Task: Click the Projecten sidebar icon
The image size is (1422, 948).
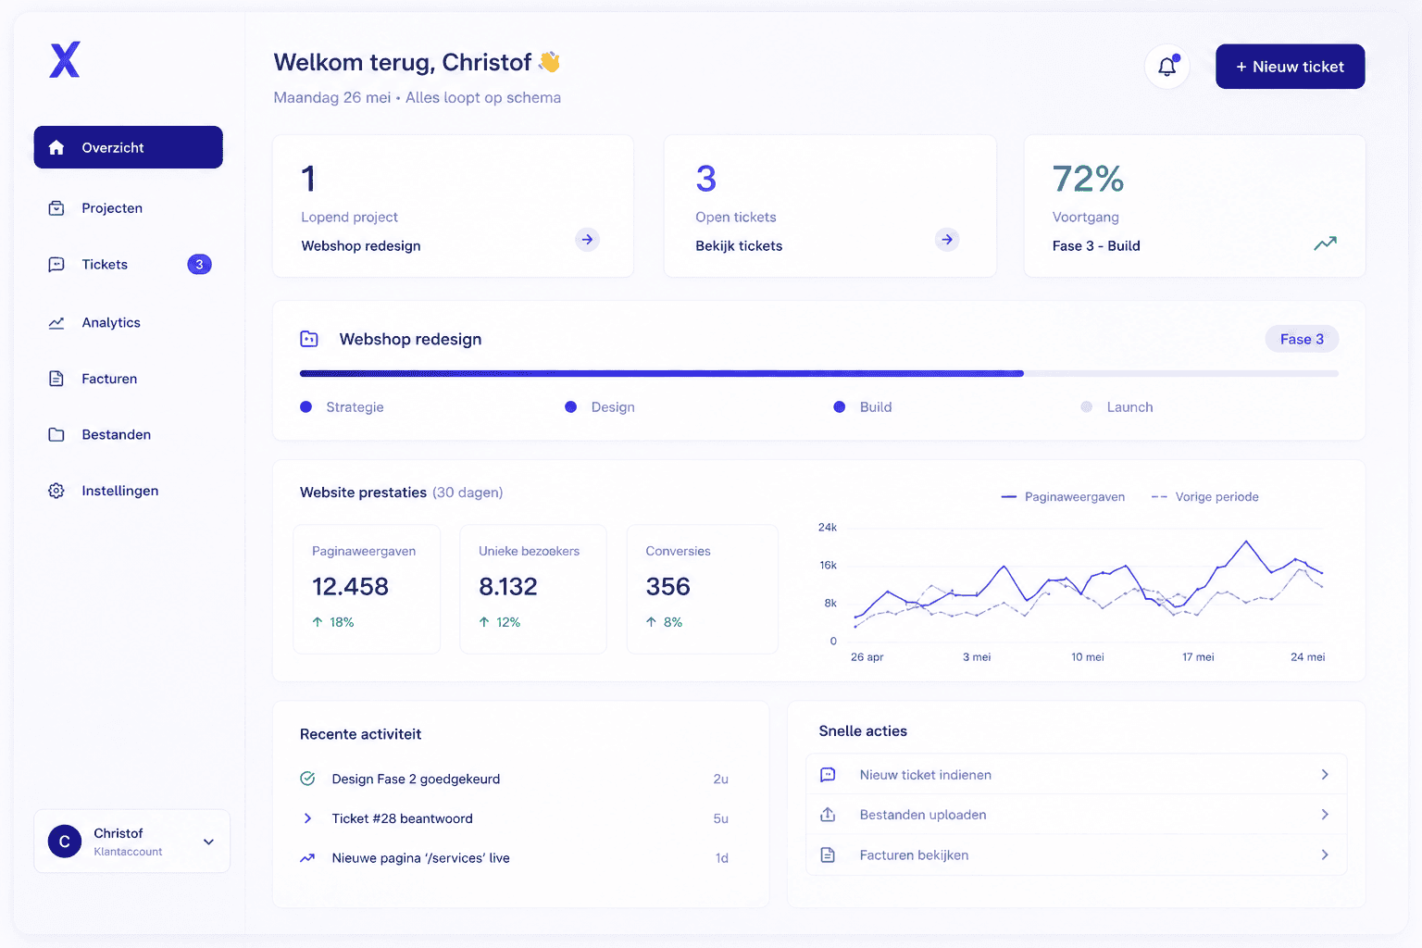Action: tap(56, 208)
